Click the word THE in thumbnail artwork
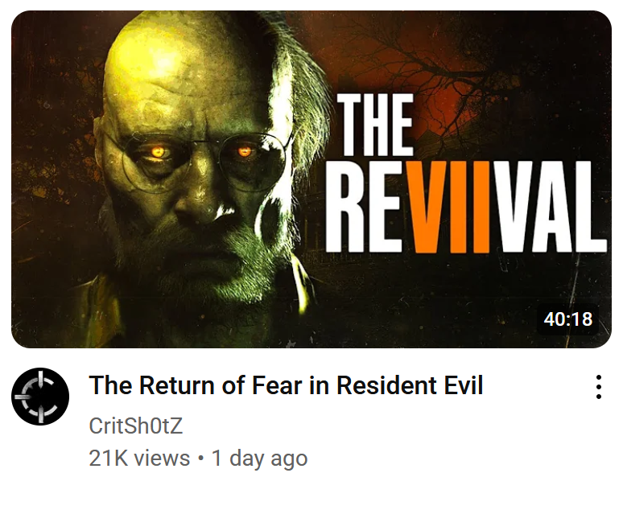This screenshot has width=623, height=510. (x=375, y=125)
